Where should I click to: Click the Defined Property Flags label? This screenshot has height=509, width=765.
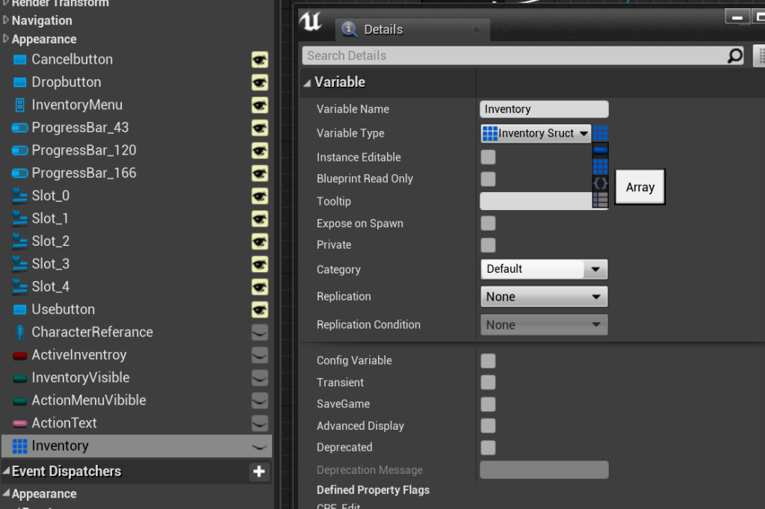(374, 490)
